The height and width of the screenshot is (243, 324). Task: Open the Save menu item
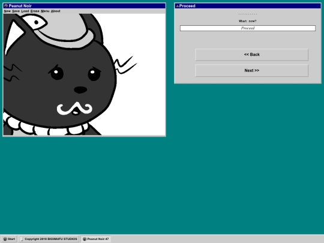[16, 11]
